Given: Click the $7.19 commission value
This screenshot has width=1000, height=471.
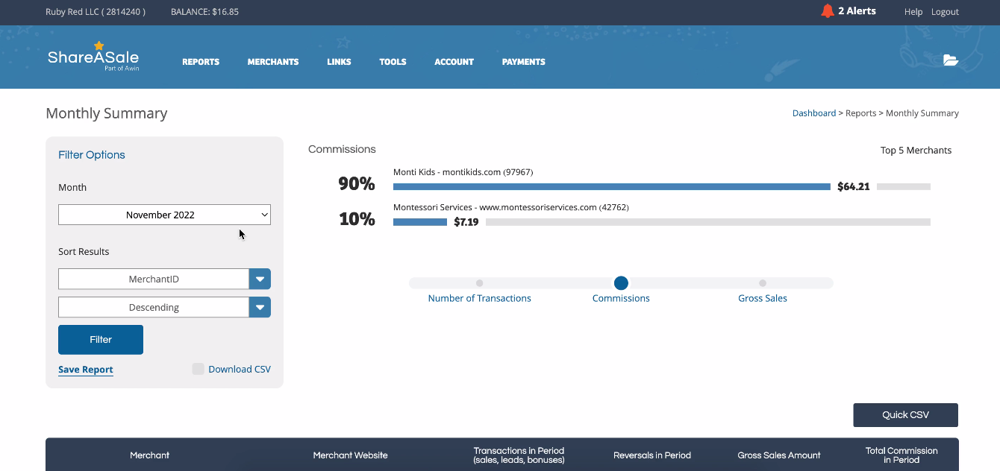Looking at the screenshot, I should pyautogui.click(x=466, y=222).
